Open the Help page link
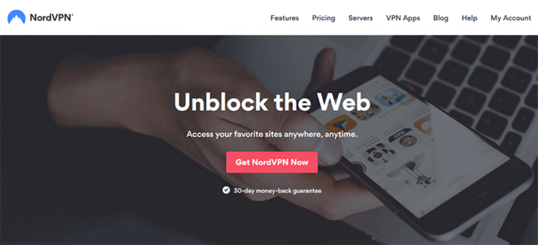Screen dimensions: 538x245 pos(469,18)
